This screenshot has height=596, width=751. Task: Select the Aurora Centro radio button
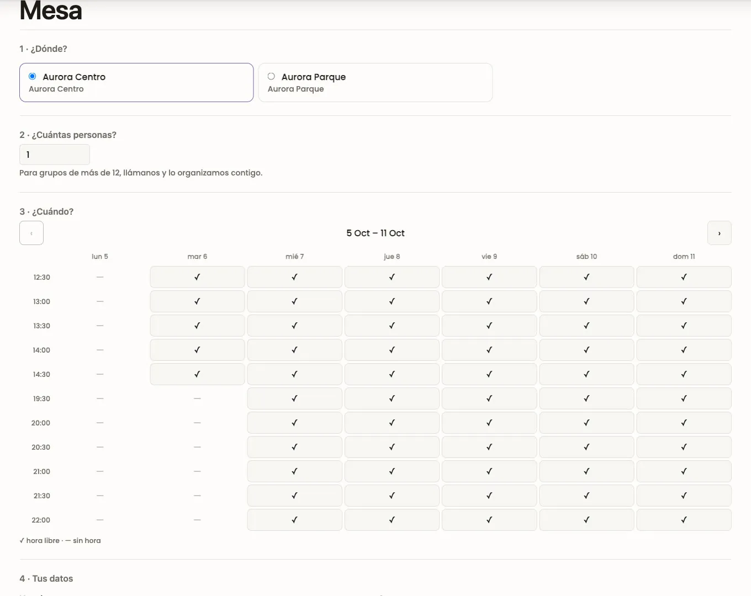pos(33,76)
